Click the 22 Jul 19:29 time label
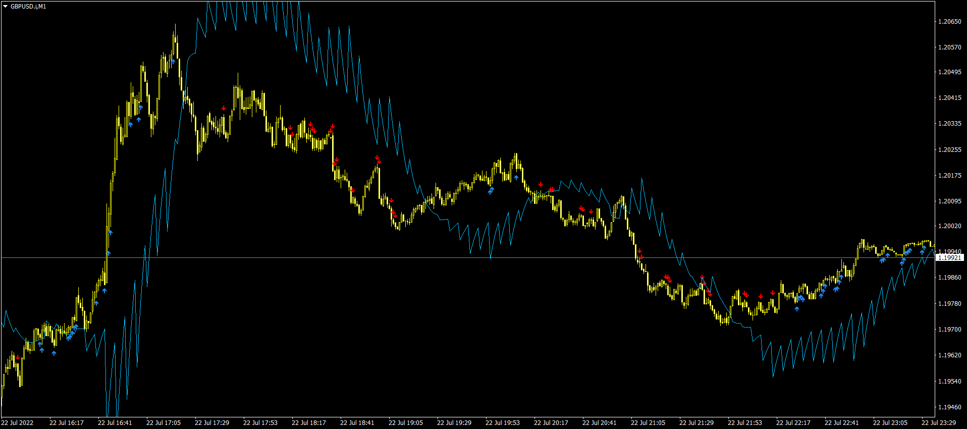Screen dimensions: 967x429 click(x=454, y=423)
